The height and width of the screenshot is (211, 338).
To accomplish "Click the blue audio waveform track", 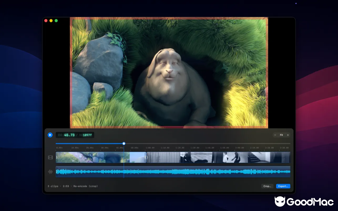I will (x=173, y=172).
